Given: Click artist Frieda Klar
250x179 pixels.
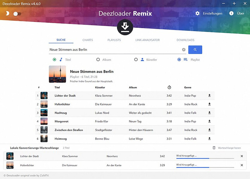Looking at the screenshot, I should click(102, 121).
